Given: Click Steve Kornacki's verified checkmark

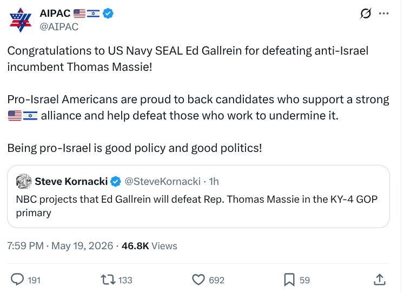Looking at the screenshot, I should (116, 182).
